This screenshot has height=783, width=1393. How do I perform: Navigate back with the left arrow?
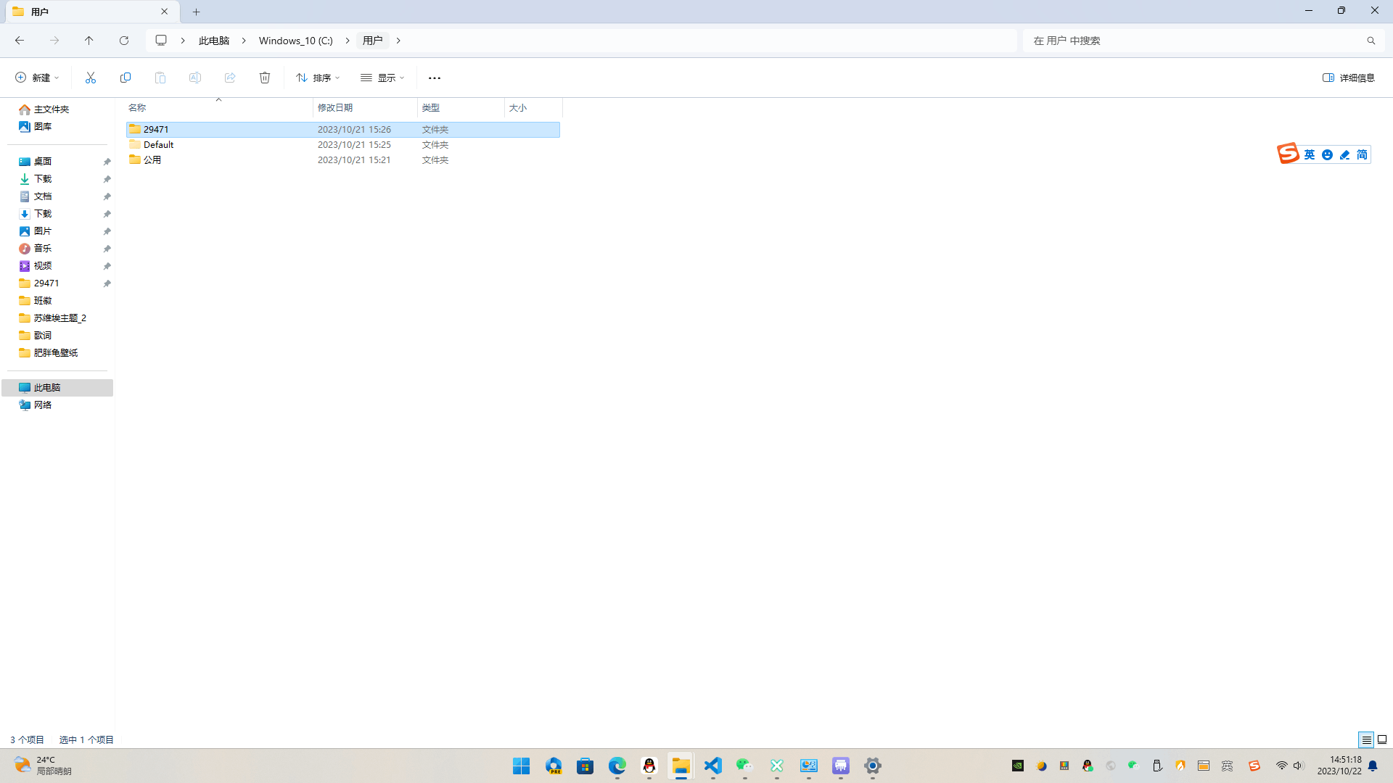pyautogui.click(x=20, y=41)
